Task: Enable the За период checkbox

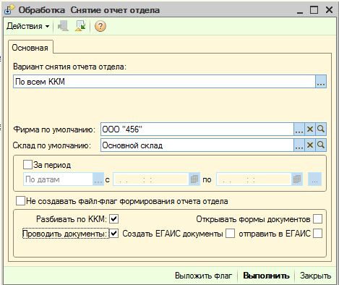Action: pyautogui.click(x=27, y=165)
